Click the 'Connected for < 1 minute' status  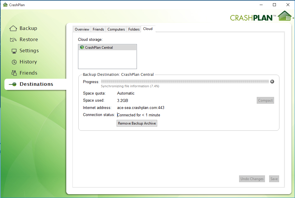pyautogui.click(x=139, y=115)
